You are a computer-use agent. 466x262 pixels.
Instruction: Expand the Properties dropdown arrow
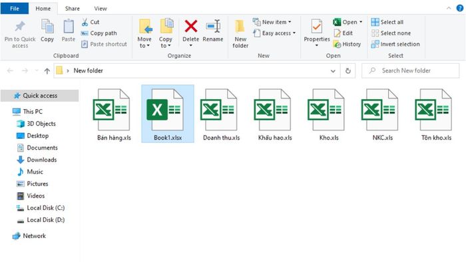[316, 45]
